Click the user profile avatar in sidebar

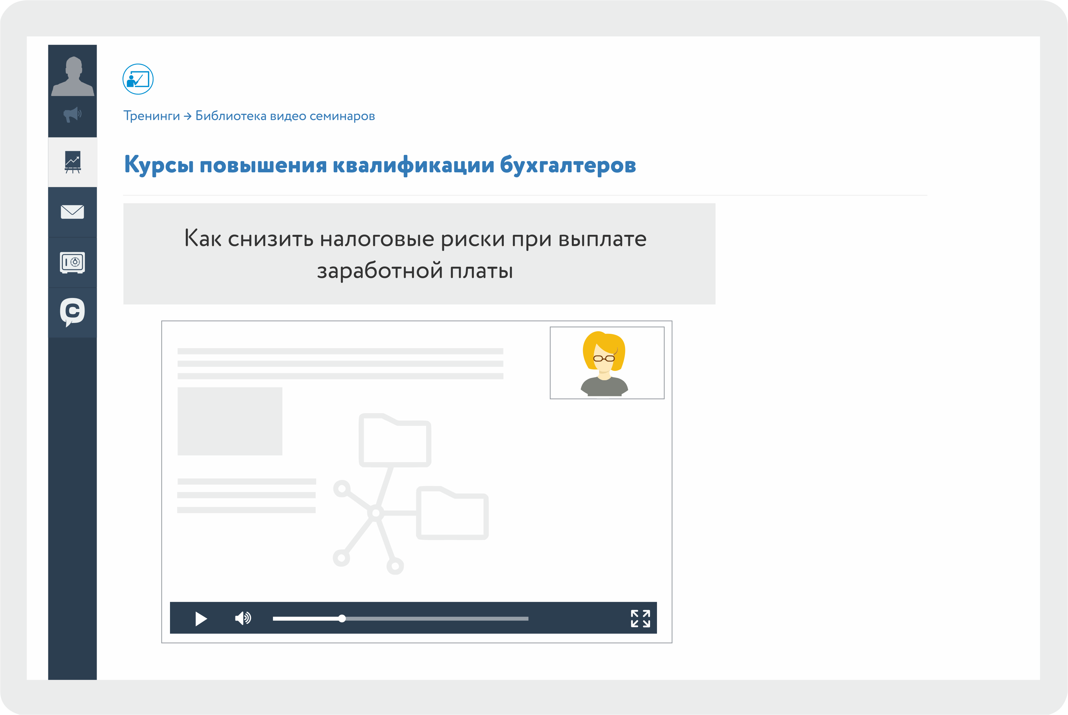(72, 76)
